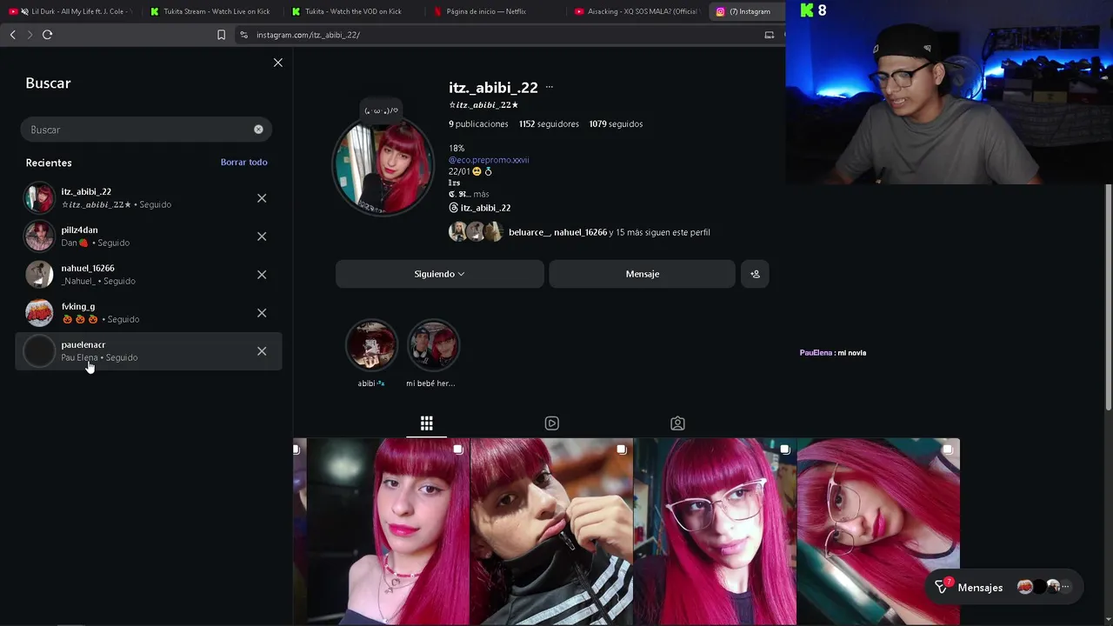Image resolution: width=1113 pixels, height=626 pixels.
Task: Expand the Siguiendo dropdown button
Action: (x=439, y=274)
